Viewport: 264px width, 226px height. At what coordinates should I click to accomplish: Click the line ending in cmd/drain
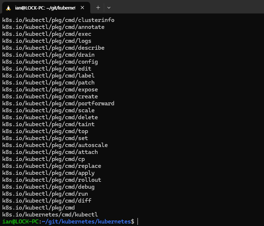48,55
